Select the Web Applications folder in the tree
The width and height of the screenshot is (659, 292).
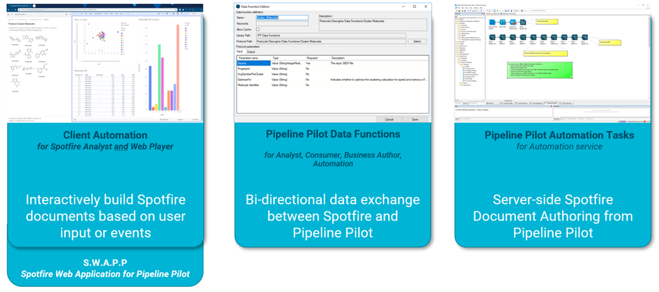(x=463, y=54)
